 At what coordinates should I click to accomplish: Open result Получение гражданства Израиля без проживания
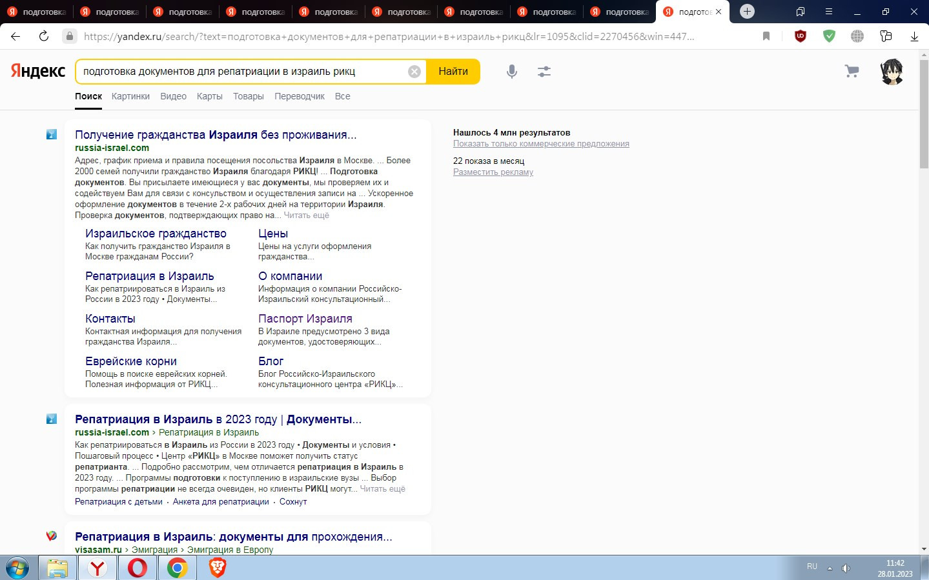point(216,135)
